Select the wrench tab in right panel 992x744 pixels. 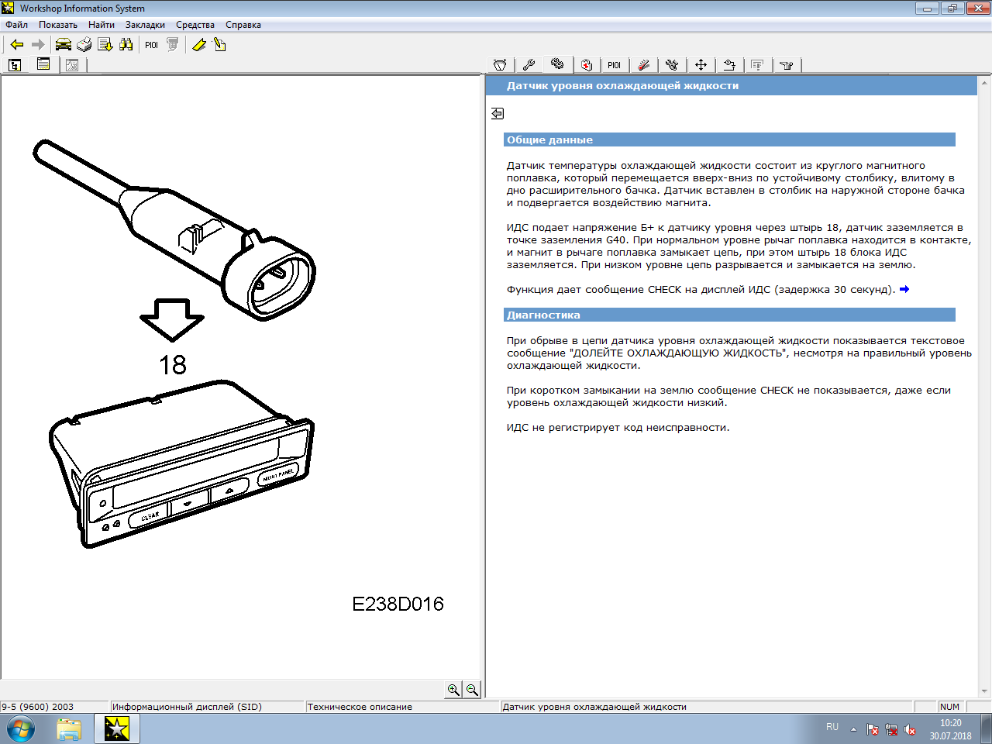(529, 65)
